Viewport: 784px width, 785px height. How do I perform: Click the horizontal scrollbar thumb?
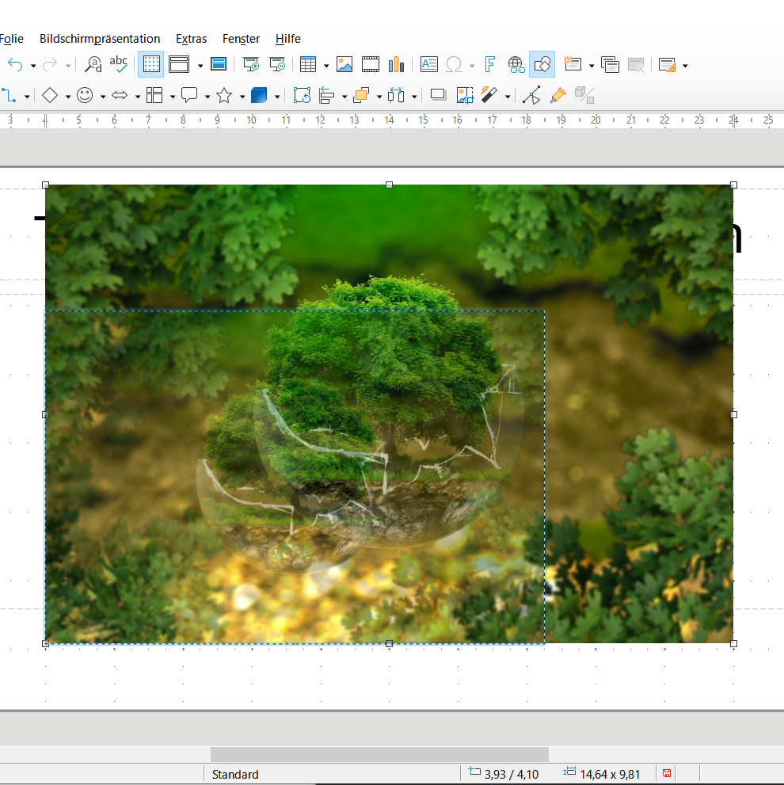coord(379,753)
